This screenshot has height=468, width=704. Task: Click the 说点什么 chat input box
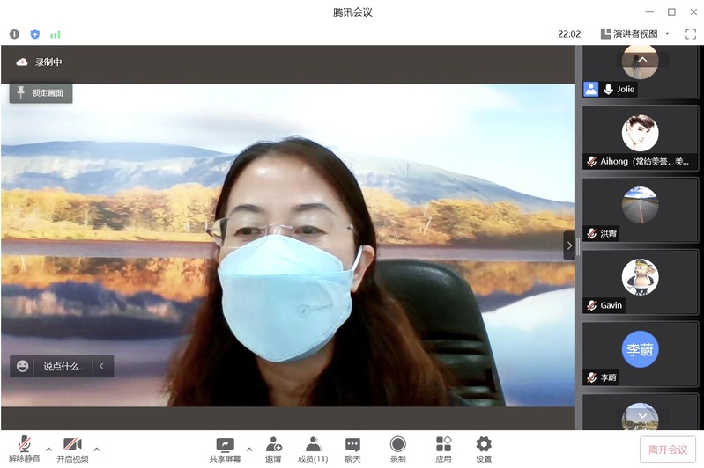pyautogui.click(x=63, y=366)
